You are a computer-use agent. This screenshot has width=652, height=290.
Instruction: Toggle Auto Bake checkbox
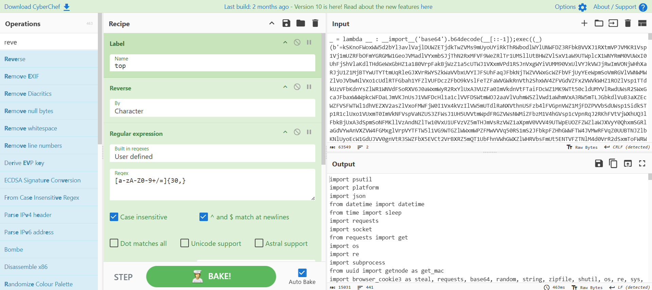[302, 273]
